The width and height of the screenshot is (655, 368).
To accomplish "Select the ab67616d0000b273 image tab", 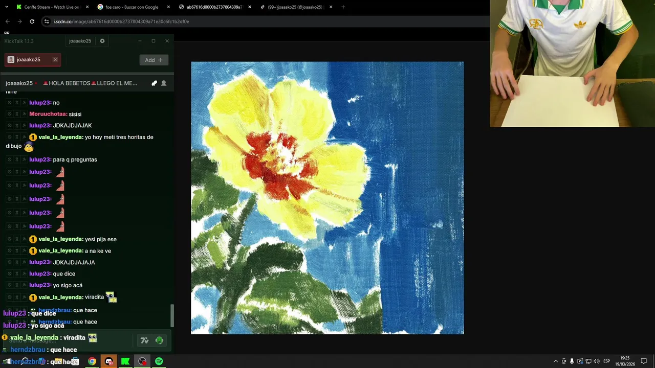I will [214, 7].
